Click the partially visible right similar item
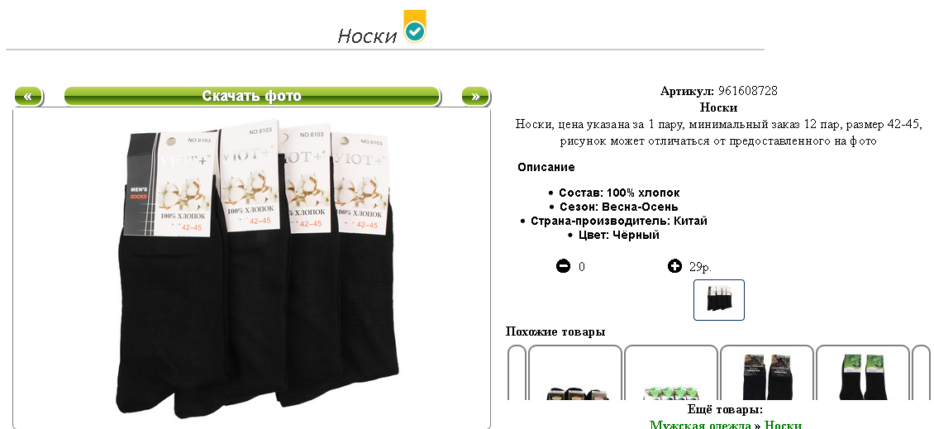 click(x=921, y=373)
